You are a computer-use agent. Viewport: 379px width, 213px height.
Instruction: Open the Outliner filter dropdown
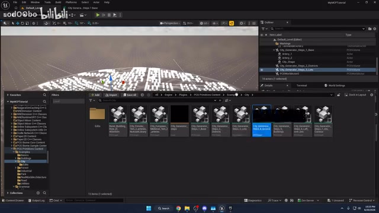(264, 29)
